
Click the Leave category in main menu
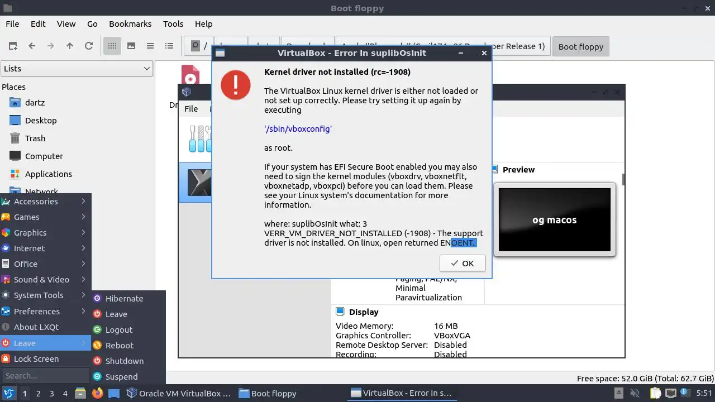(x=45, y=343)
